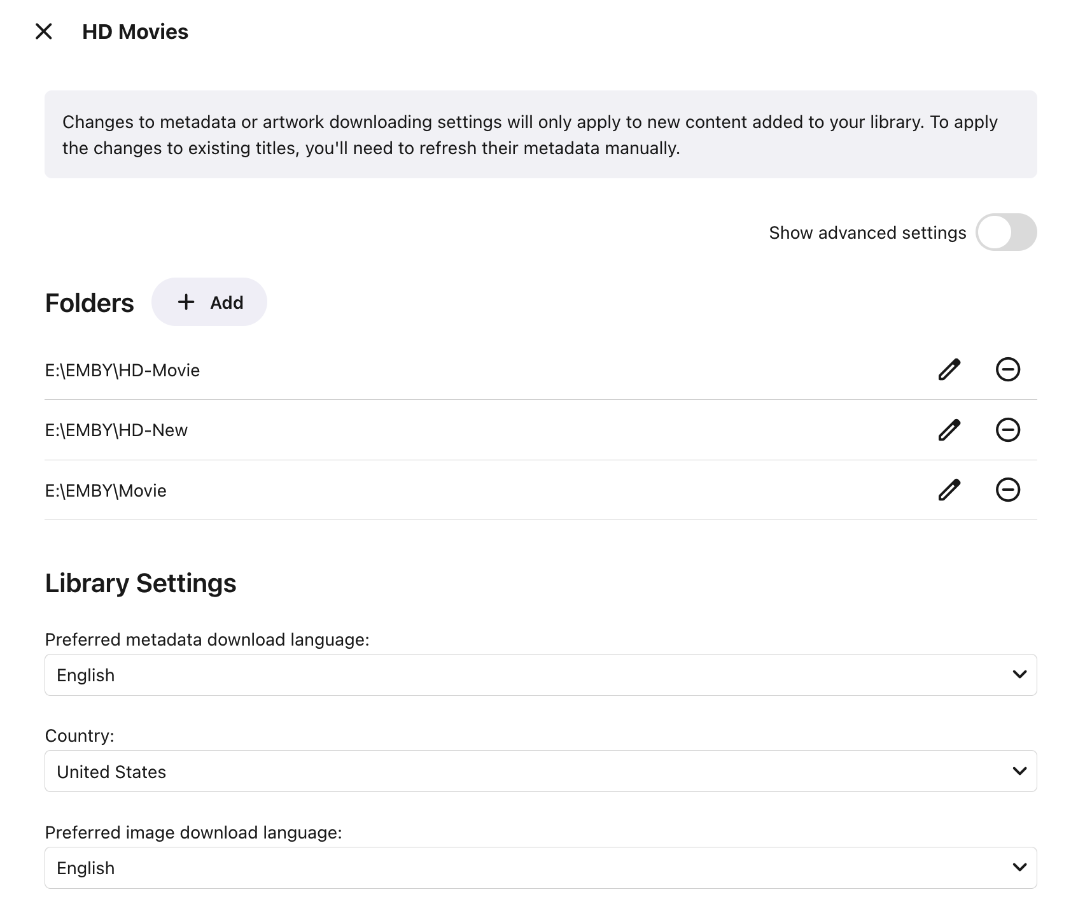This screenshot has height=899, width=1078.
Task: Click the Show advanced settings label
Action: coord(867,233)
